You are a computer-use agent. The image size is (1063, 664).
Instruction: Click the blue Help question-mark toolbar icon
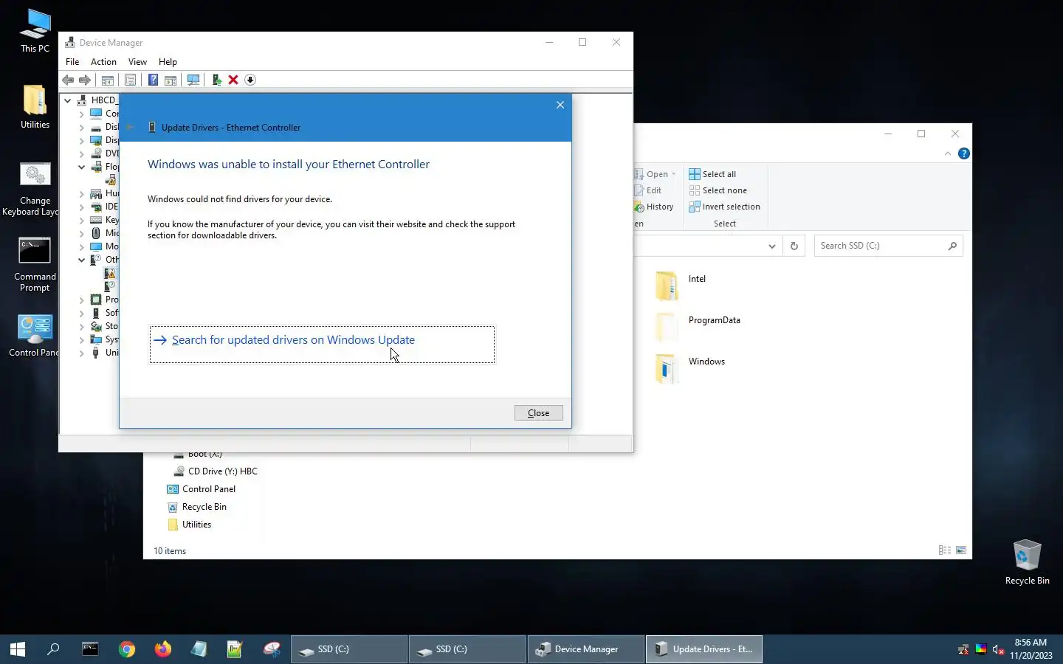153,80
